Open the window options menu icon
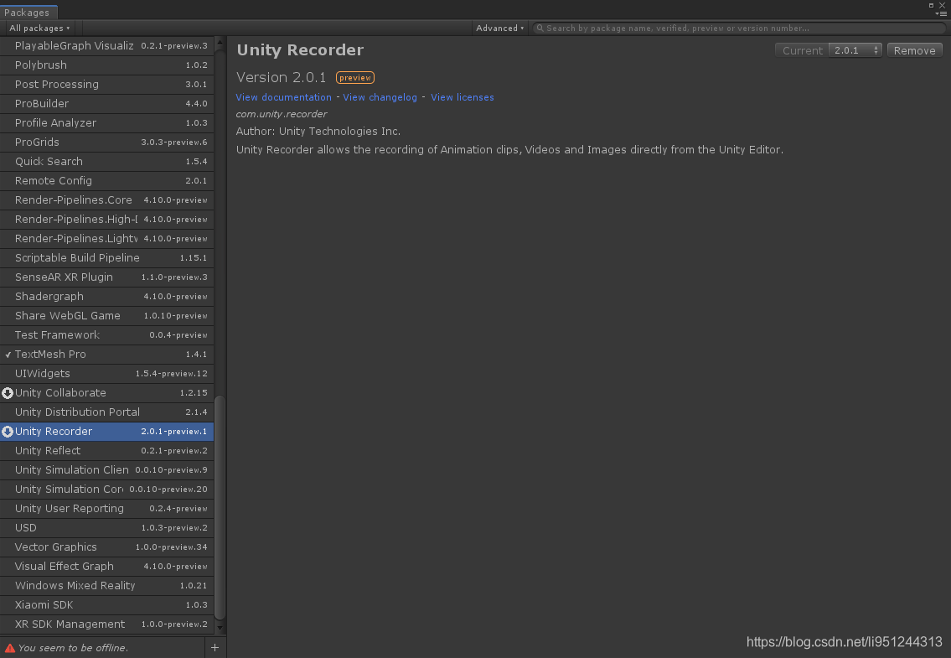The height and width of the screenshot is (658, 951). tap(941, 13)
